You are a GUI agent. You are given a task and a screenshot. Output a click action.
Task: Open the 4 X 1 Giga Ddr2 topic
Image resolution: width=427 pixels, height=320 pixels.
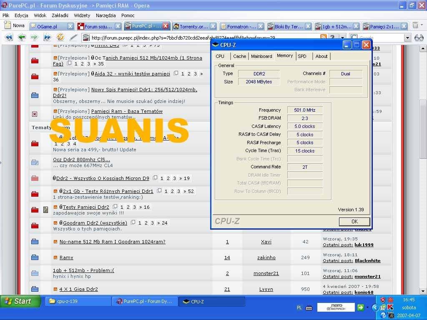click(x=78, y=289)
